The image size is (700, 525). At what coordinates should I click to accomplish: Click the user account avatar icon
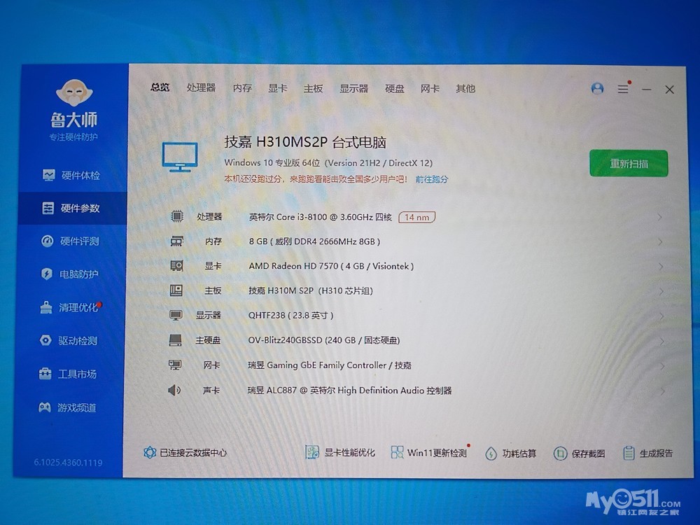point(597,89)
